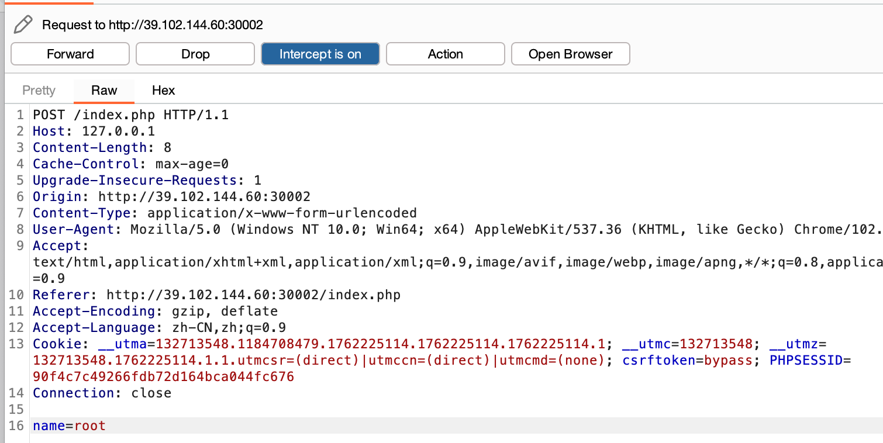Image resolution: width=883 pixels, height=443 pixels.
Task: Switch to the Pretty tab
Action: [39, 91]
